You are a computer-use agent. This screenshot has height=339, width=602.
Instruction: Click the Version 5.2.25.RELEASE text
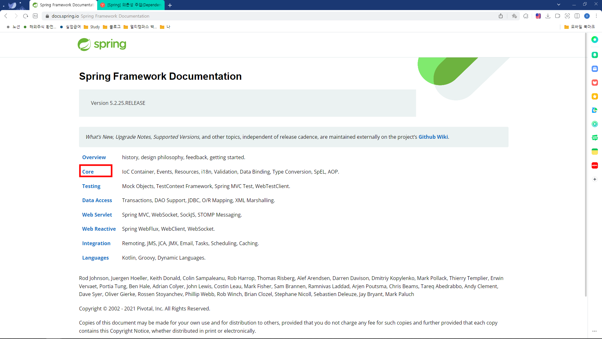click(118, 103)
